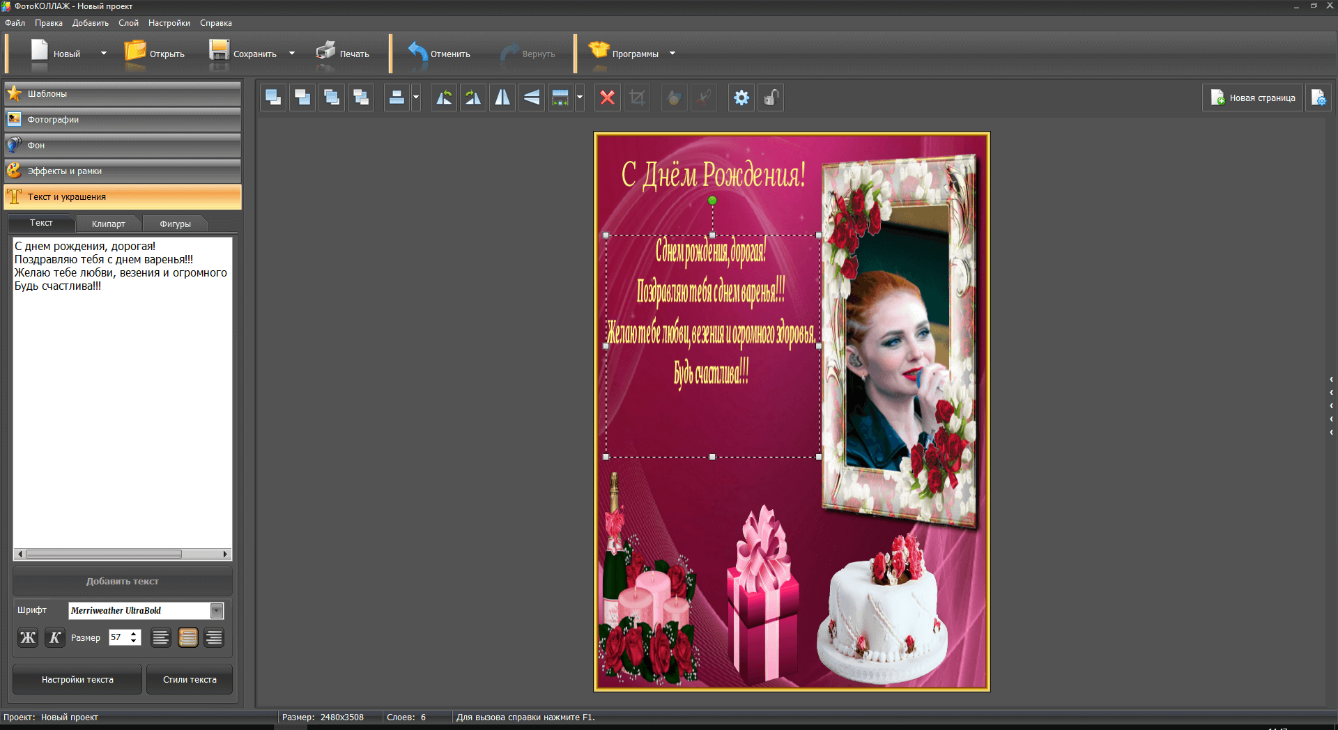Open Настройки текста settings
Image resolution: width=1338 pixels, height=730 pixels.
pos(77,679)
